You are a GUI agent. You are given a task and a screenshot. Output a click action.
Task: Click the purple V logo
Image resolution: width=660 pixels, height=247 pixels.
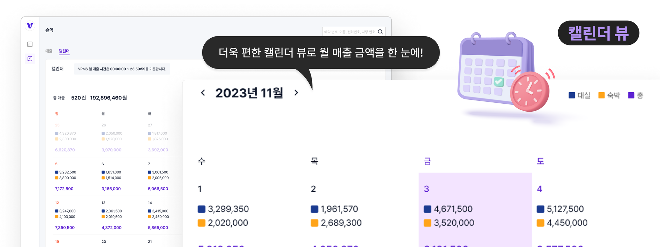click(x=30, y=26)
